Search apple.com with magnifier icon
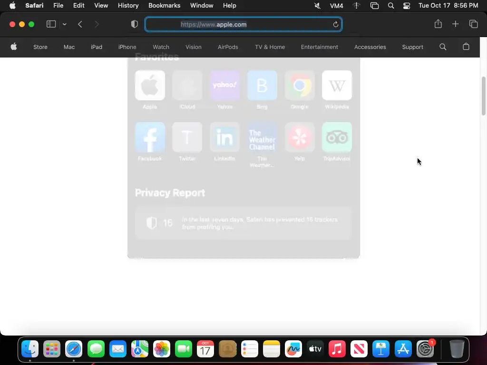 tap(443, 47)
